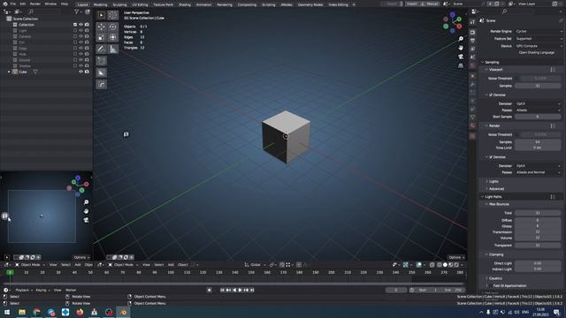Switch to the Shading workspace tab
Image resolution: width=566 pixels, height=318 pixels.
point(185,4)
